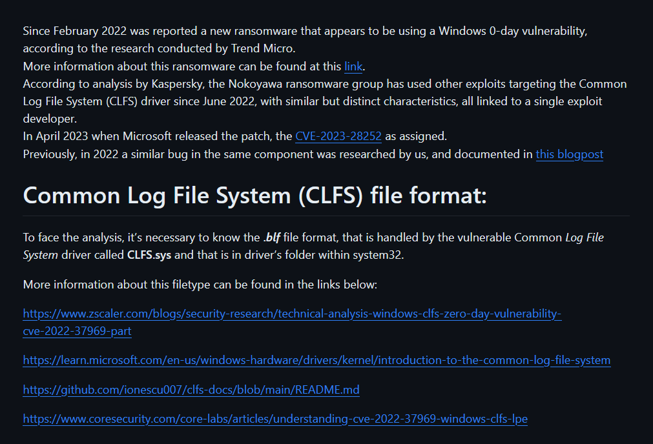Viewport: 653px width, 444px height.
Task: Click the bold "CLFS.sys" text
Action: click(x=149, y=255)
